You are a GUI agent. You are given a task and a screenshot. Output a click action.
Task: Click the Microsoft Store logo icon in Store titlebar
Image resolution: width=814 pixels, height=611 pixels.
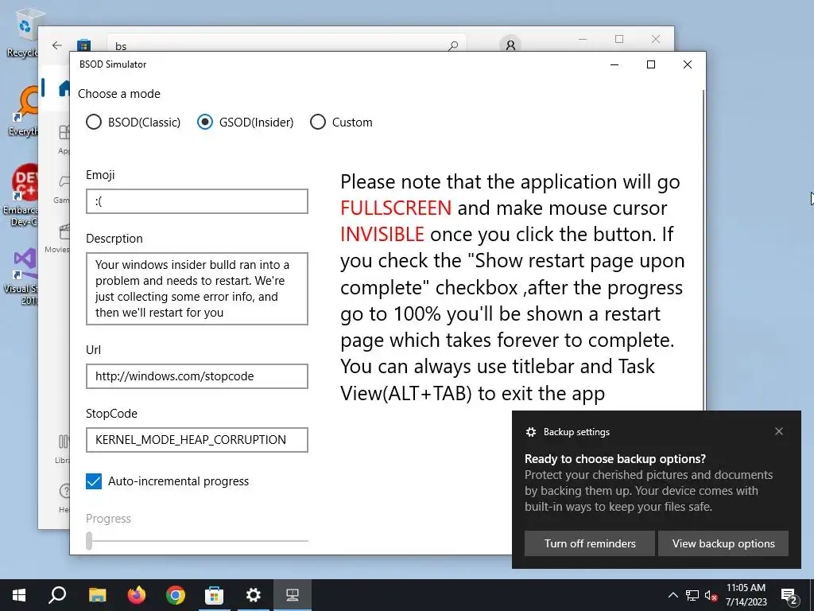[x=84, y=45]
